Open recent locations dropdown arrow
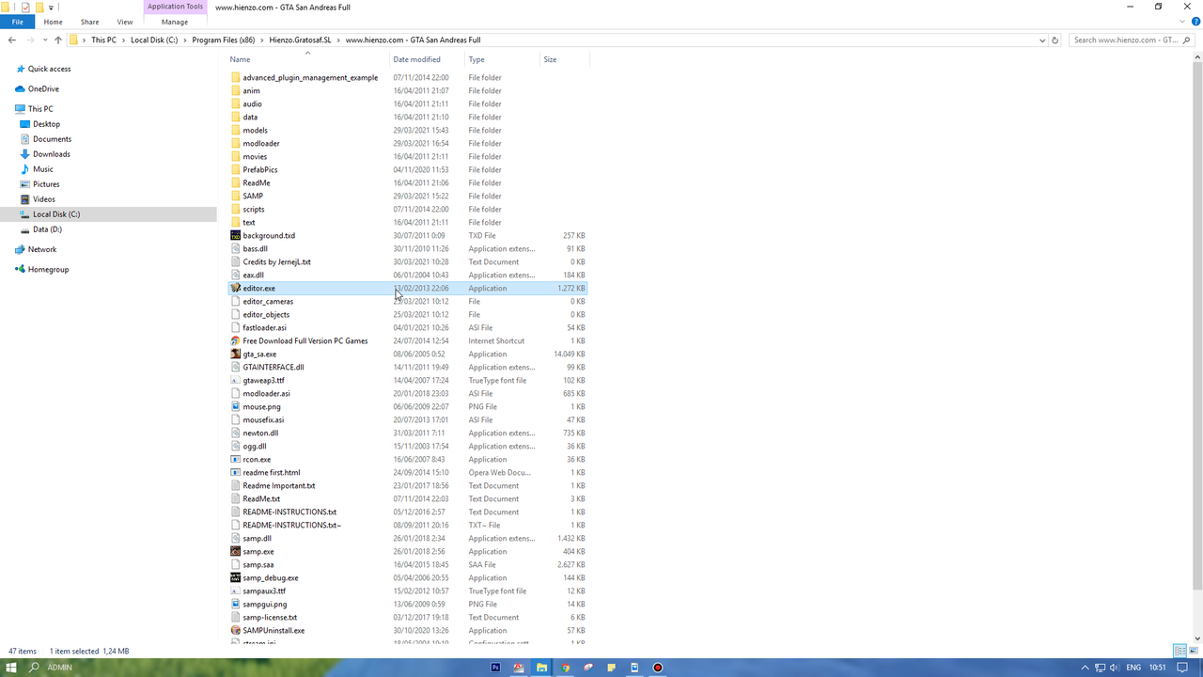 45,40
